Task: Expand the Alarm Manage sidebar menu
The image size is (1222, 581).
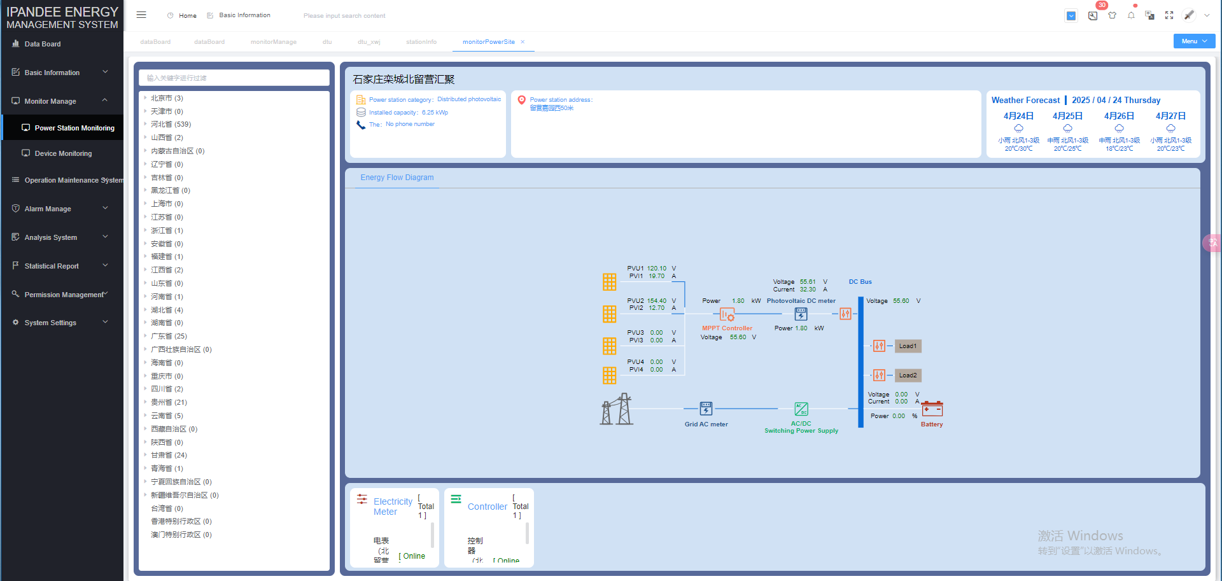Action: tap(62, 209)
